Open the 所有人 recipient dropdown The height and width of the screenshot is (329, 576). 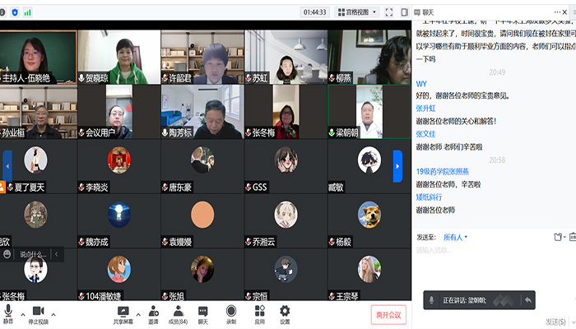[x=455, y=237]
